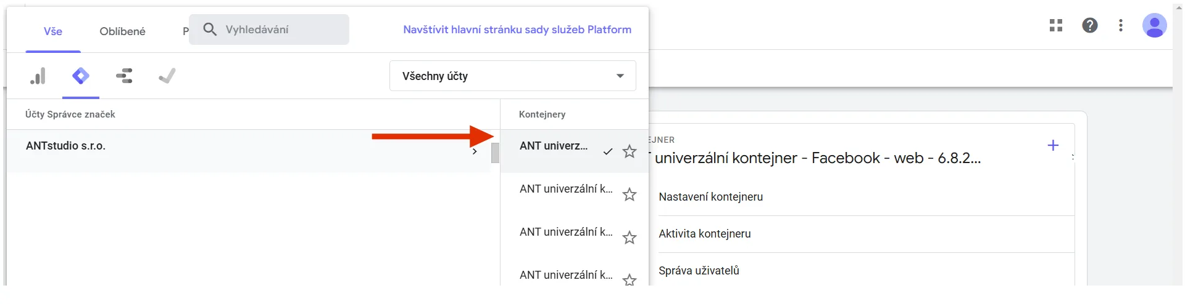Image resolution: width=1185 pixels, height=304 pixels.
Task: Visit Navštívit hlavní stránku Platform link
Action: [517, 30]
